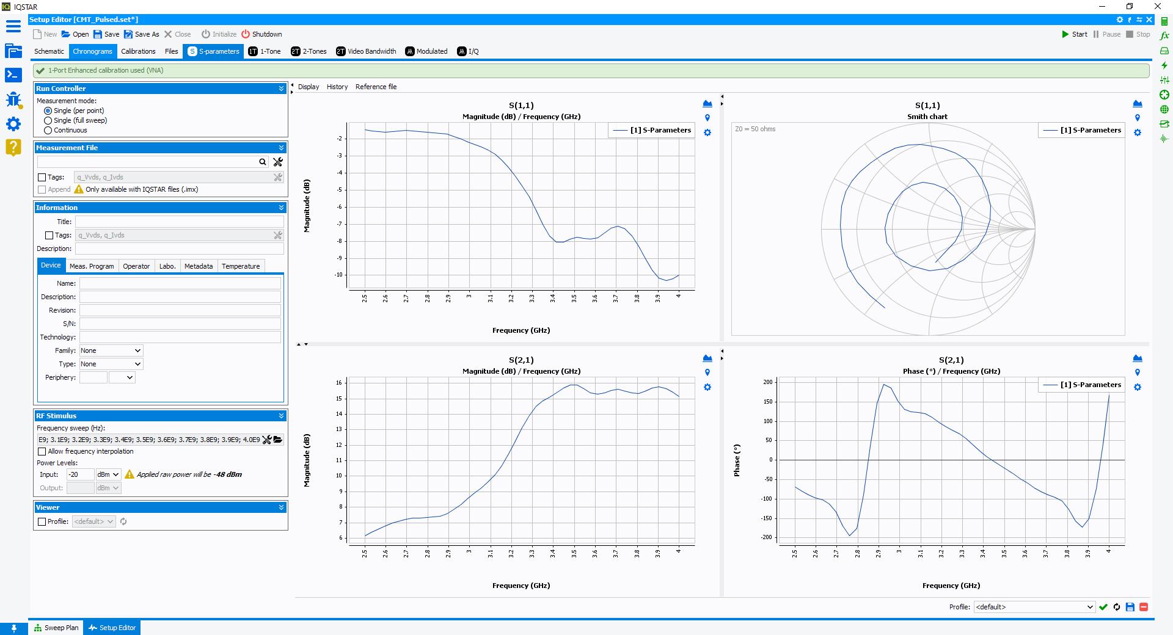Viewport: 1173px width, 635px height.
Task: Open the History menu
Action: (x=337, y=87)
